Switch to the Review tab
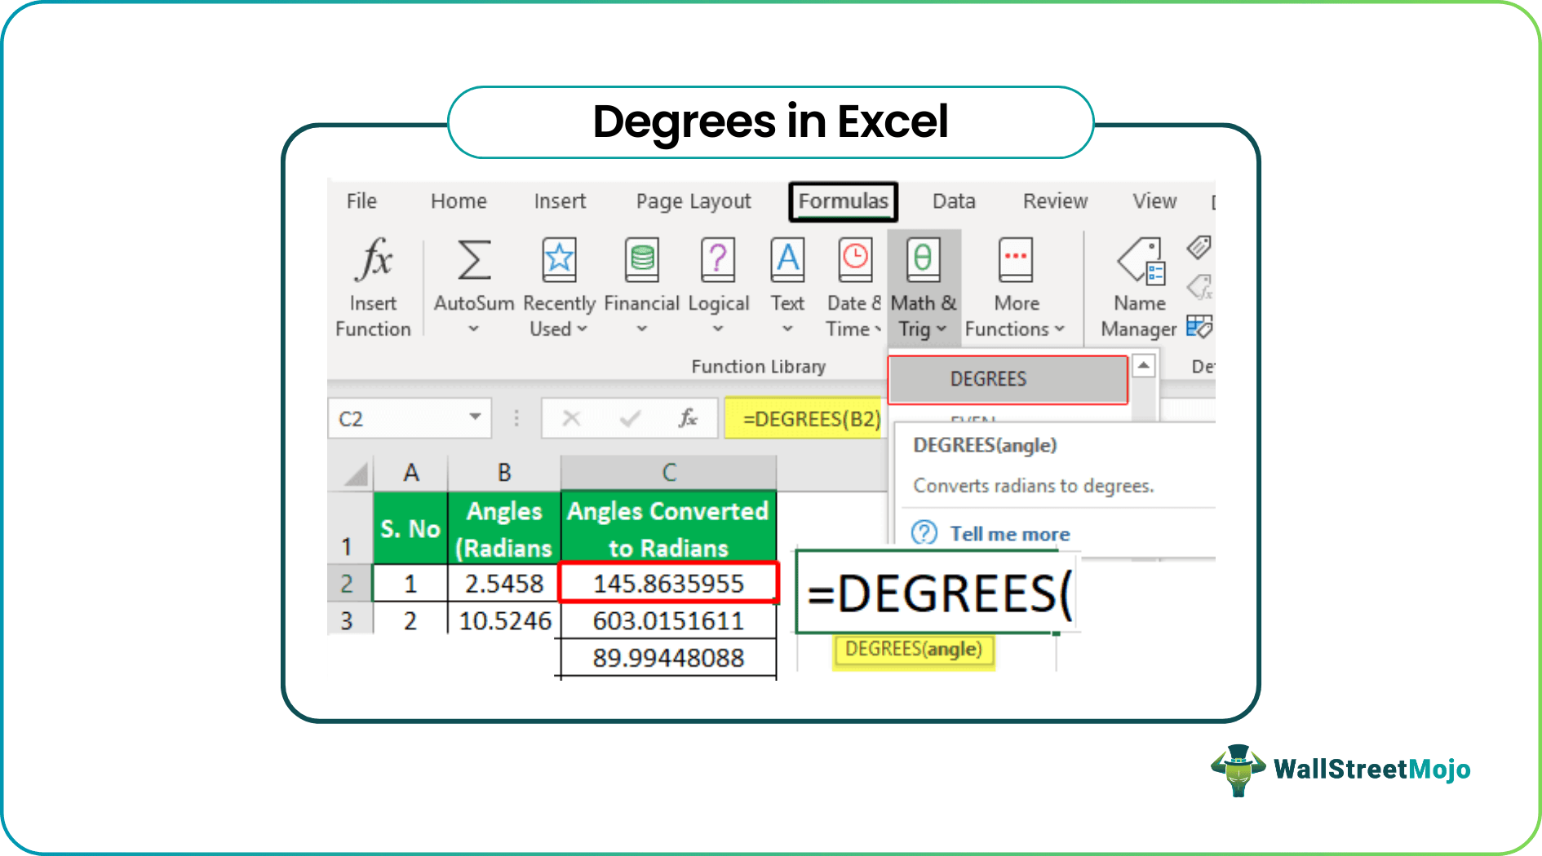Viewport: 1542px width, 856px height. (1054, 201)
